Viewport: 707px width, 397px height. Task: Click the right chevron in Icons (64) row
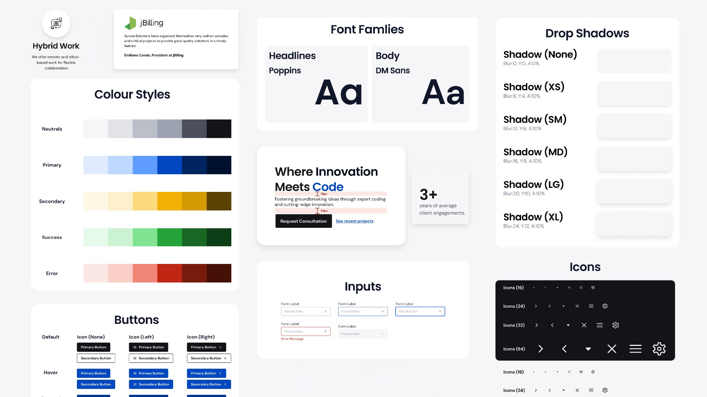click(541, 348)
